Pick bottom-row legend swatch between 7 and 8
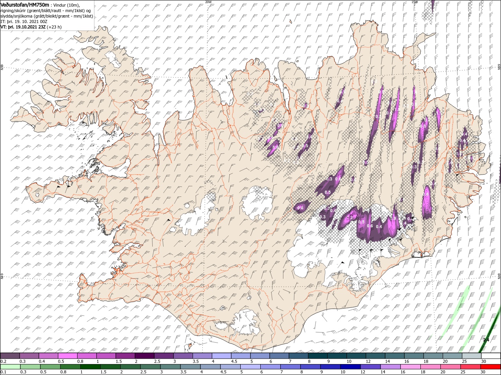The width and height of the screenshot is (501, 375). coord(291,367)
